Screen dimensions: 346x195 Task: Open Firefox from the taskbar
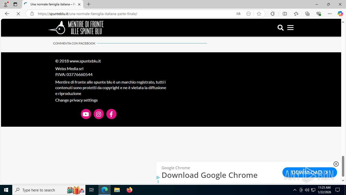[129, 190]
